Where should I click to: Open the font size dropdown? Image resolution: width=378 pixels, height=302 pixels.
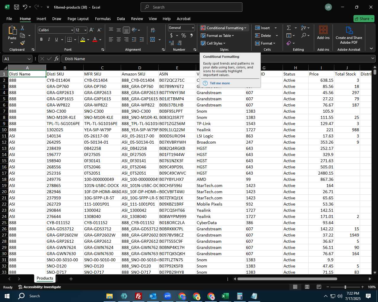[85, 30]
